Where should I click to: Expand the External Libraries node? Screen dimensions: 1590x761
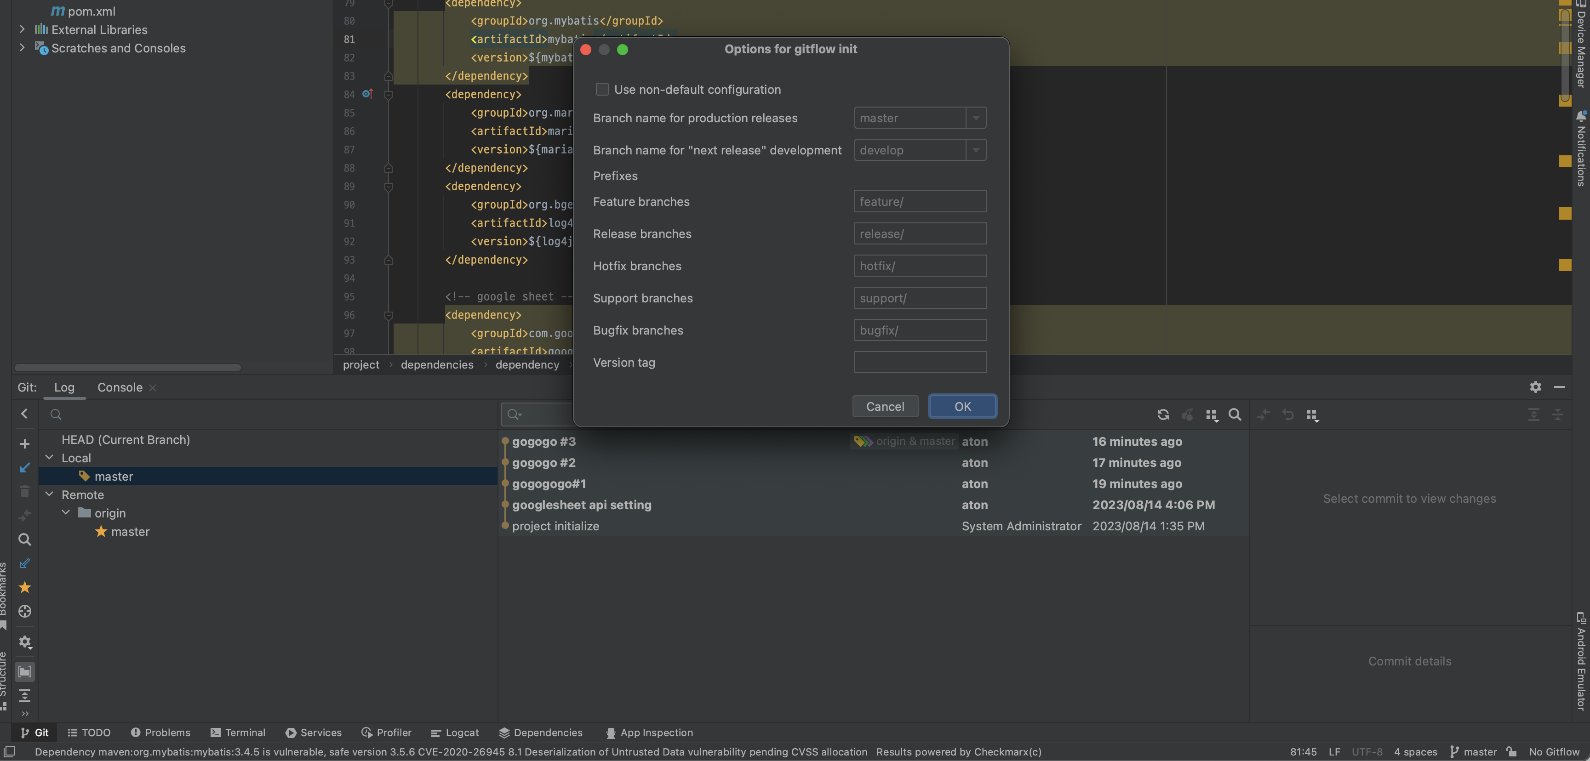(x=22, y=29)
